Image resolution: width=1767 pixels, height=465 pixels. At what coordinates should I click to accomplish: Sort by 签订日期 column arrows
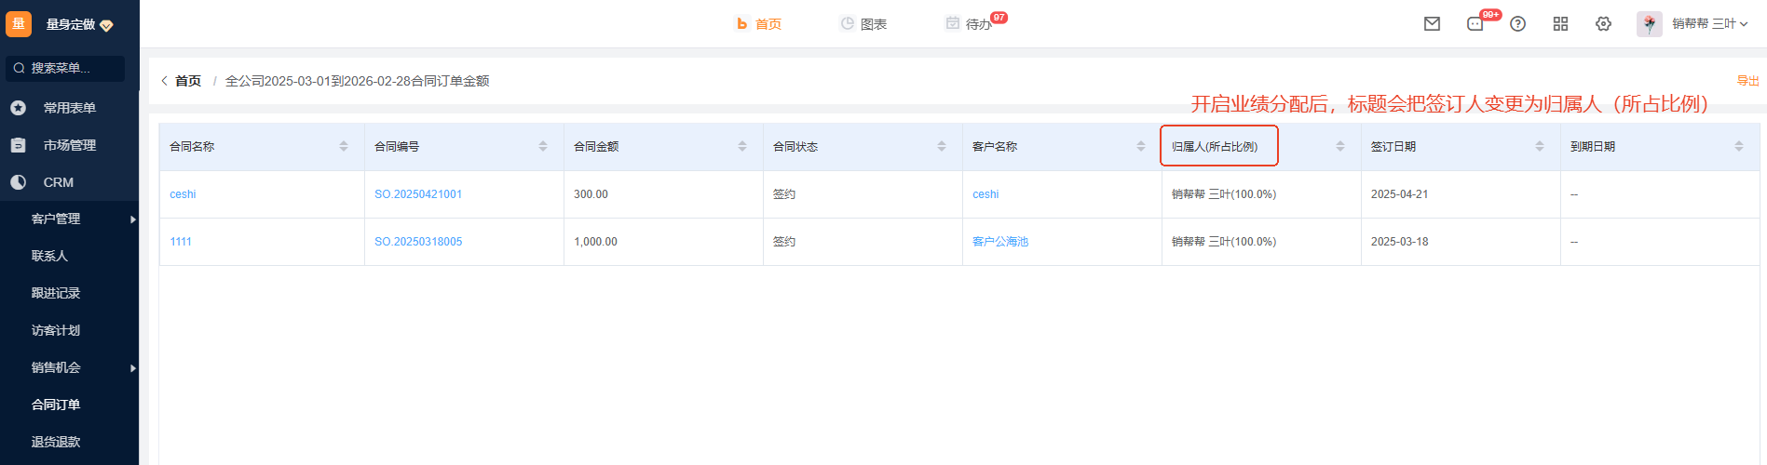tap(1540, 146)
